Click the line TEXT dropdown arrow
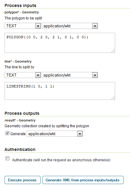Viewport: 130px width, 188px height. pyautogui.click(x=38, y=75)
